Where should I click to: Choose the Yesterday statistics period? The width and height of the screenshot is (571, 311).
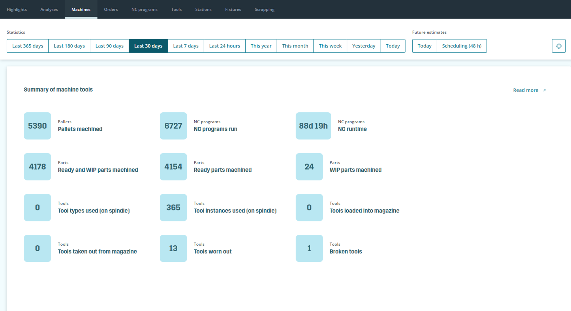click(x=364, y=46)
